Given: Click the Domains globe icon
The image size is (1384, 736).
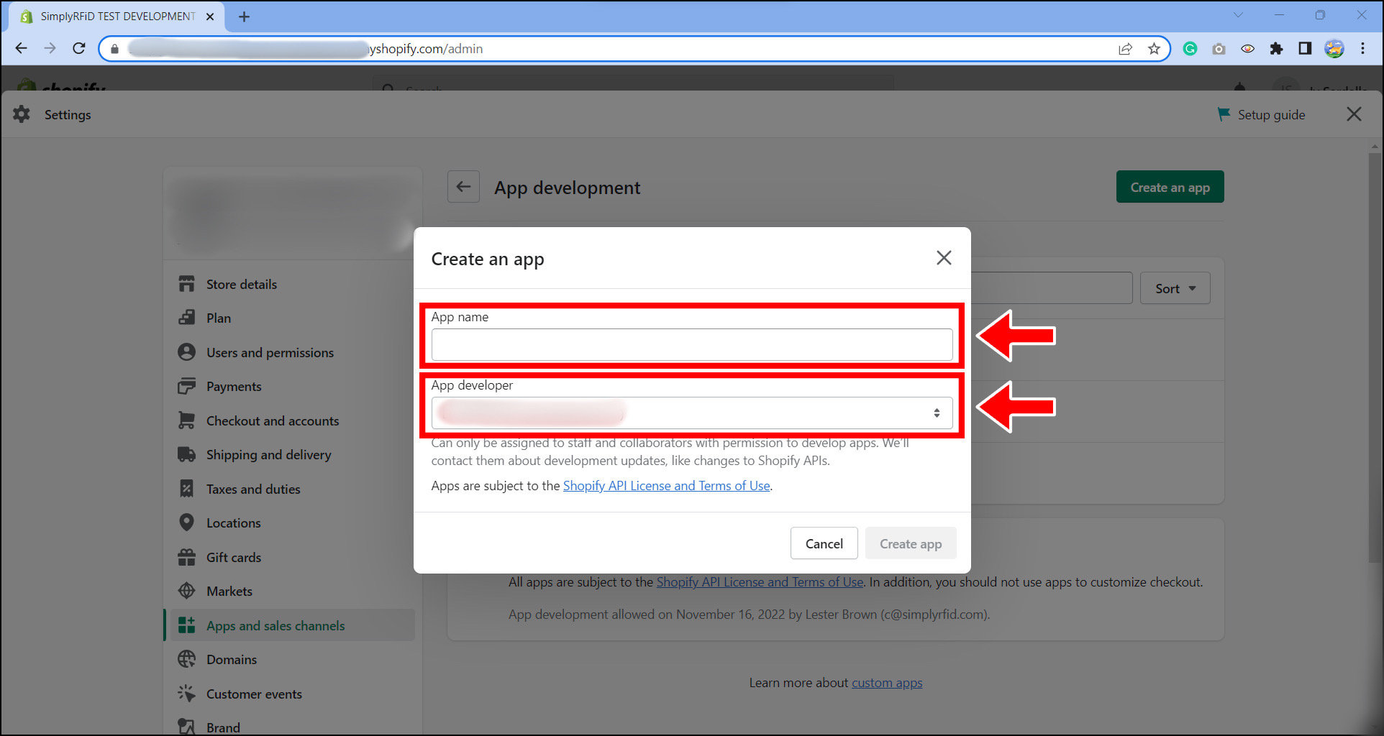Looking at the screenshot, I should pyautogui.click(x=186, y=659).
